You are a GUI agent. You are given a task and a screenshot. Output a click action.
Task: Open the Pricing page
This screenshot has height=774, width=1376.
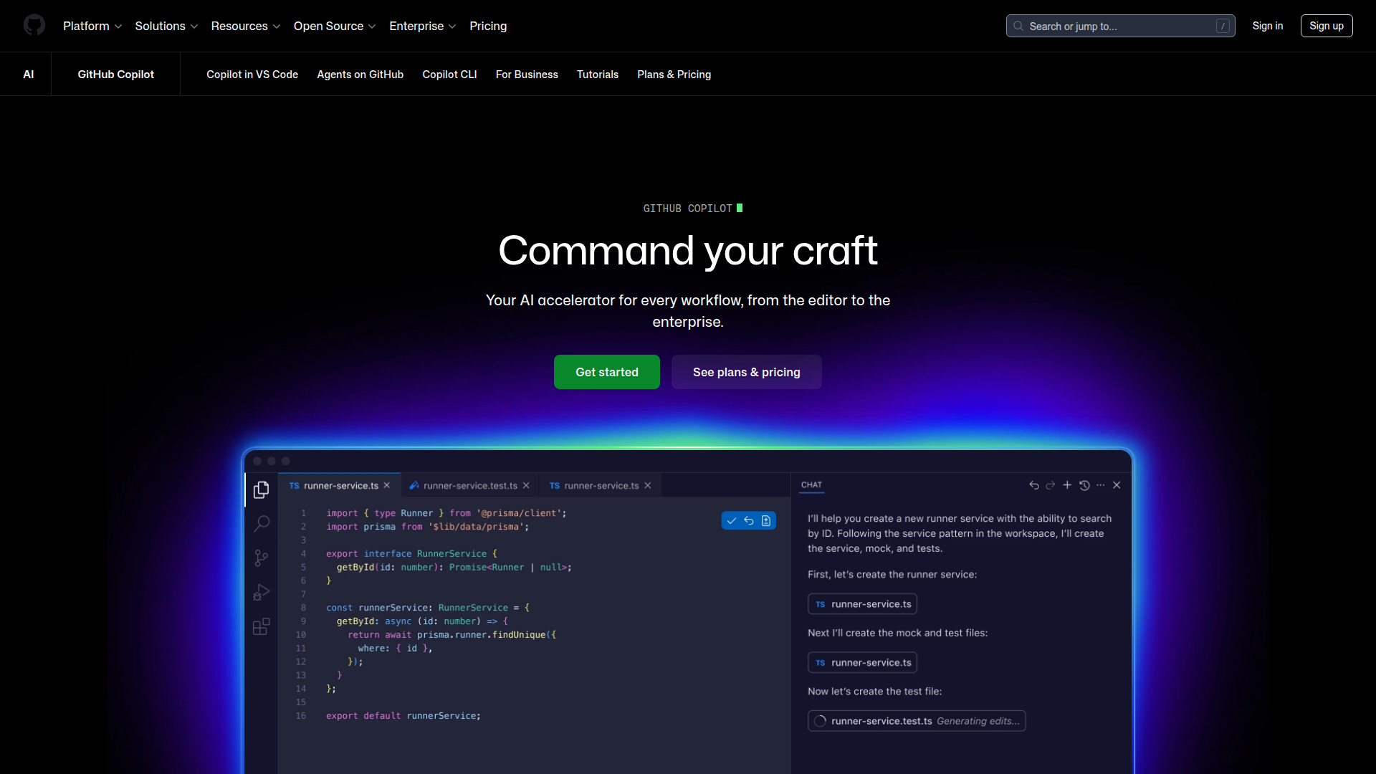pyautogui.click(x=488, y=26)
